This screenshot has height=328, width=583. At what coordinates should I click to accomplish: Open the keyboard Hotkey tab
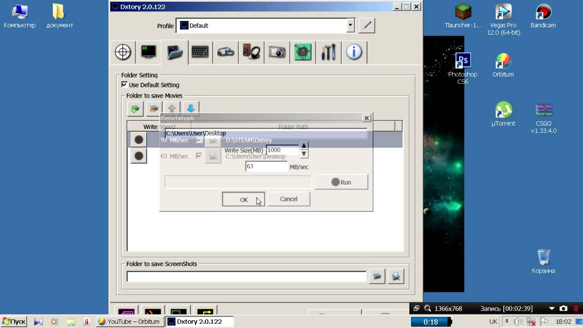point(200,52)
